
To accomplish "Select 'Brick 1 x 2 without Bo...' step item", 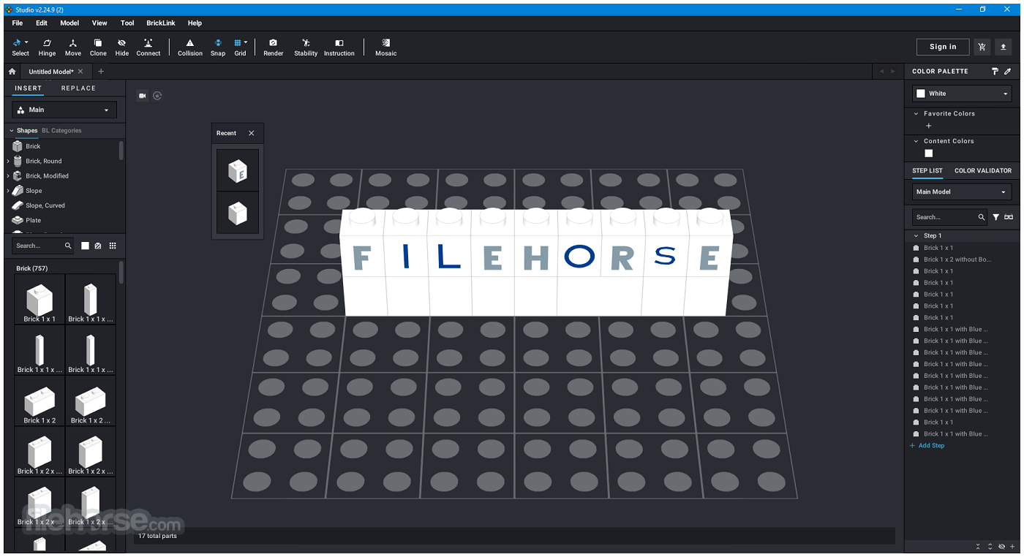I will pyautogui.click(x=957, y=259).
